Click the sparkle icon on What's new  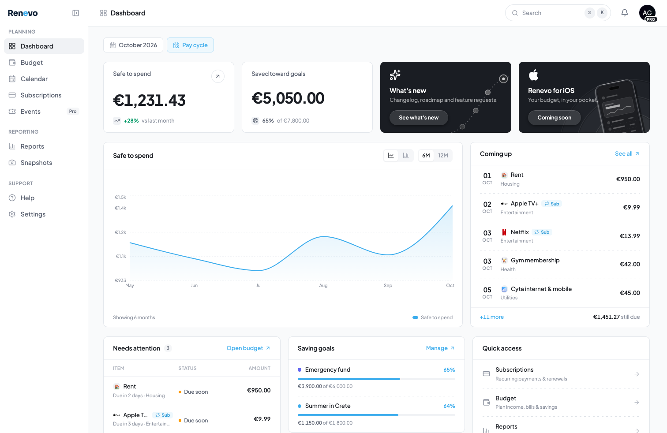(395, 75)
